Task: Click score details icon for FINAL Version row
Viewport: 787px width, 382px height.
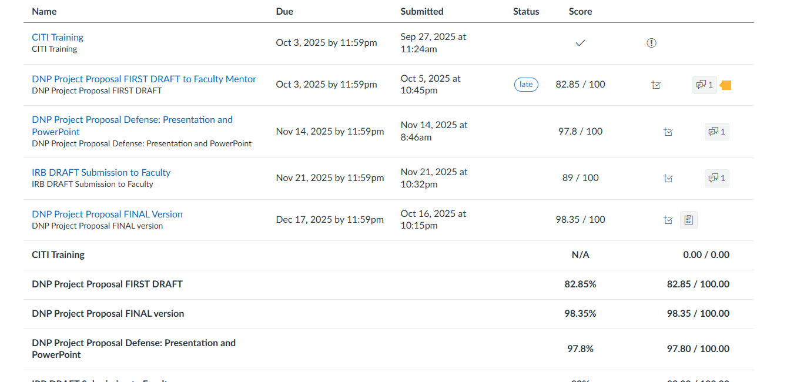Action: click(x=668, y=220)
